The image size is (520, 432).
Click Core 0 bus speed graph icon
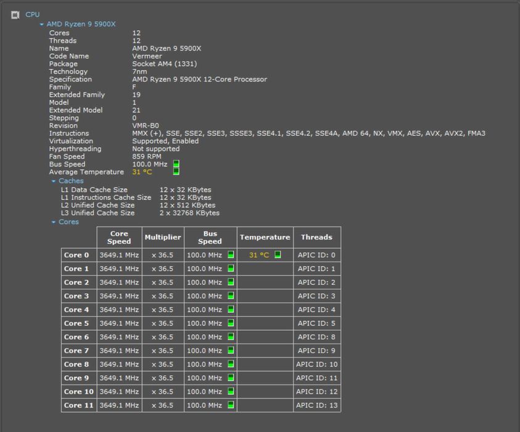[231, 254]
